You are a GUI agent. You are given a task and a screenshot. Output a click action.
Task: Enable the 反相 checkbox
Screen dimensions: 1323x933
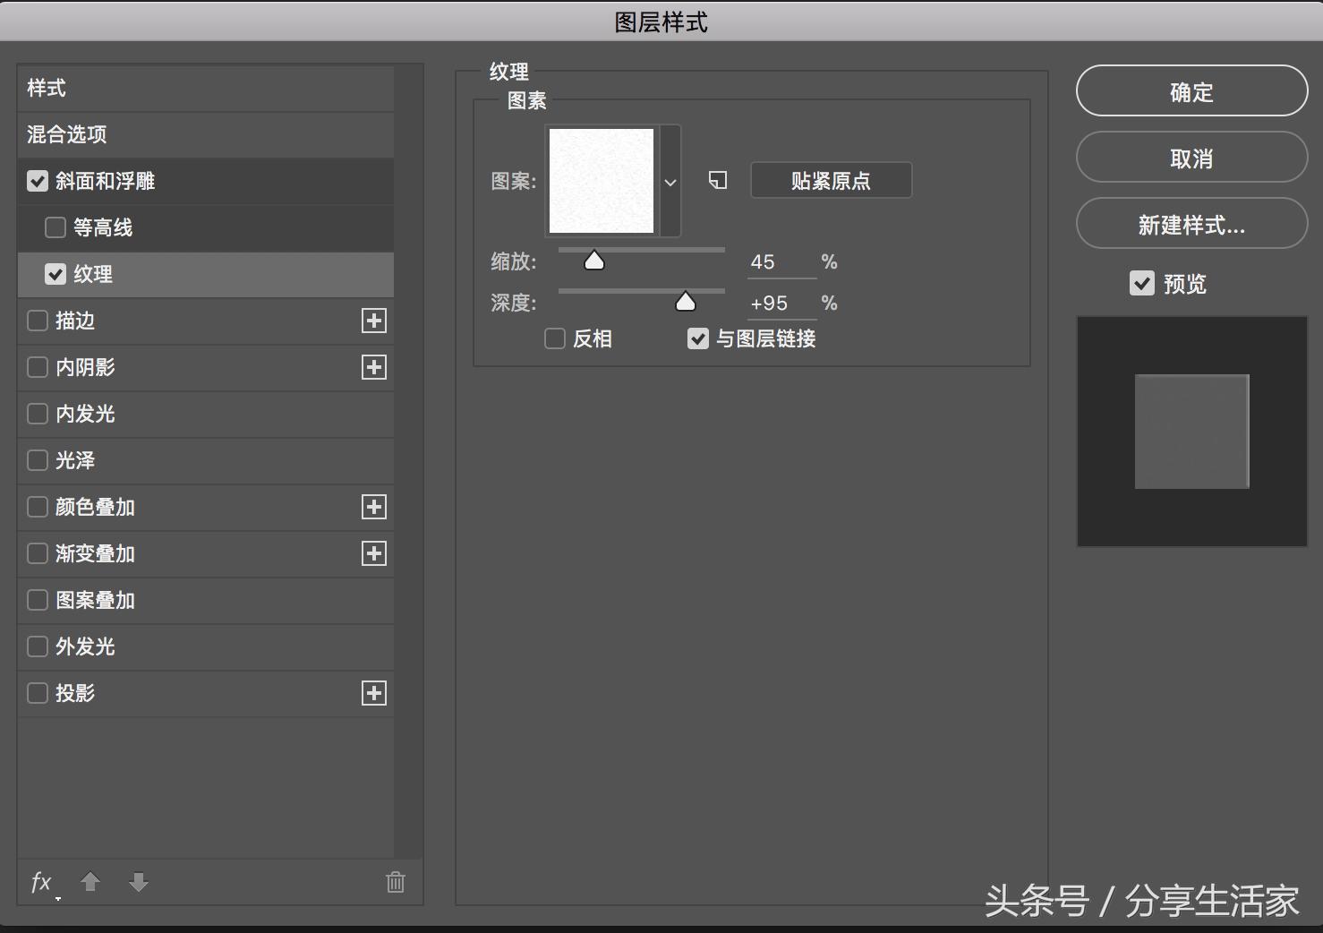[x=554, y=338]
